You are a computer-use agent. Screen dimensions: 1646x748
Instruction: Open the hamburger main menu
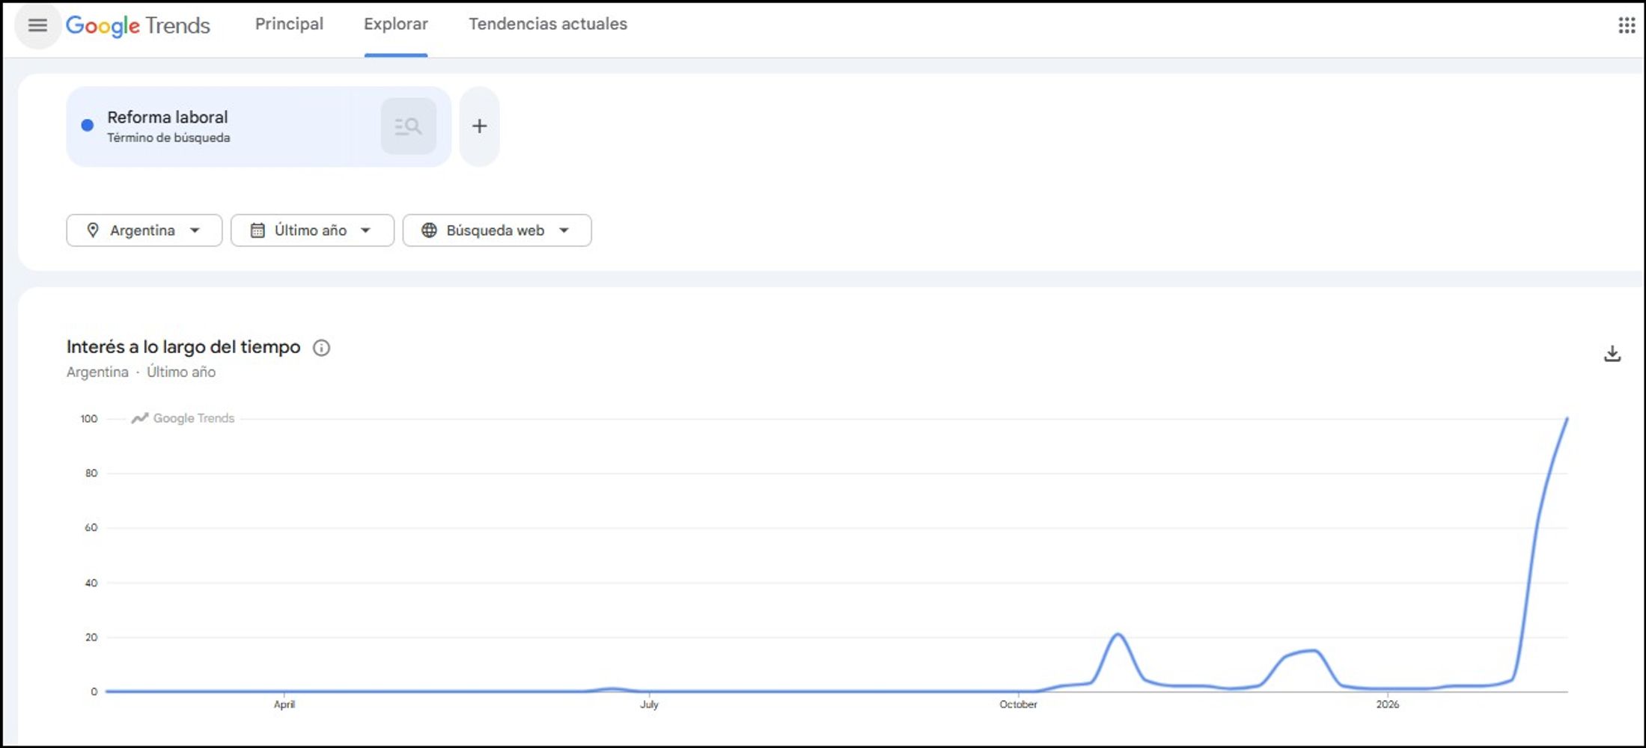(37, 25)
